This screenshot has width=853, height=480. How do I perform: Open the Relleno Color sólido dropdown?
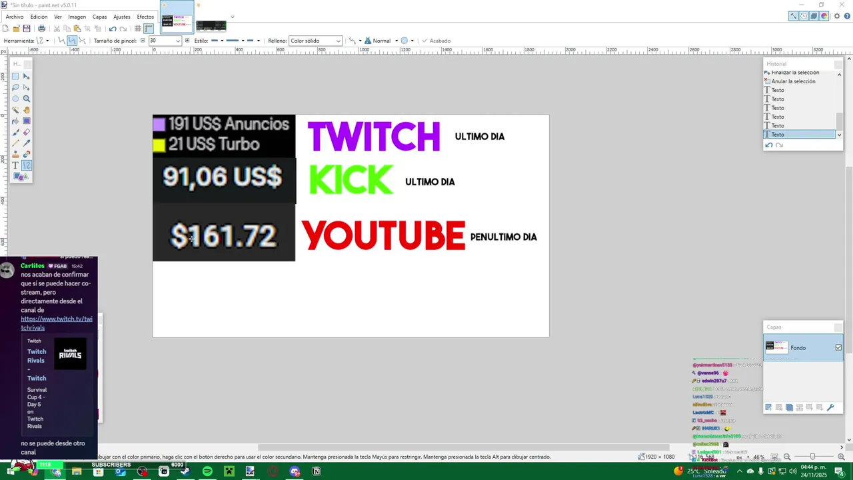tap(315, 41)
